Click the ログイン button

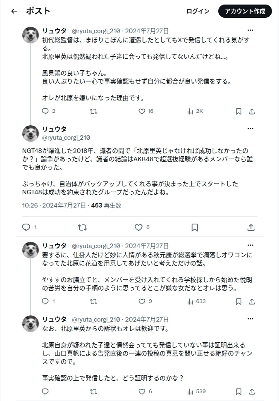198,11
